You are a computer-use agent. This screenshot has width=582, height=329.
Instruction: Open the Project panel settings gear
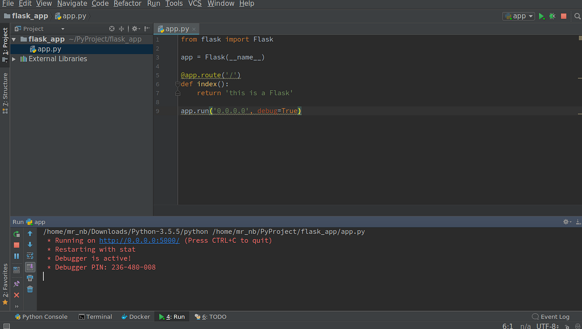point(135,28)
